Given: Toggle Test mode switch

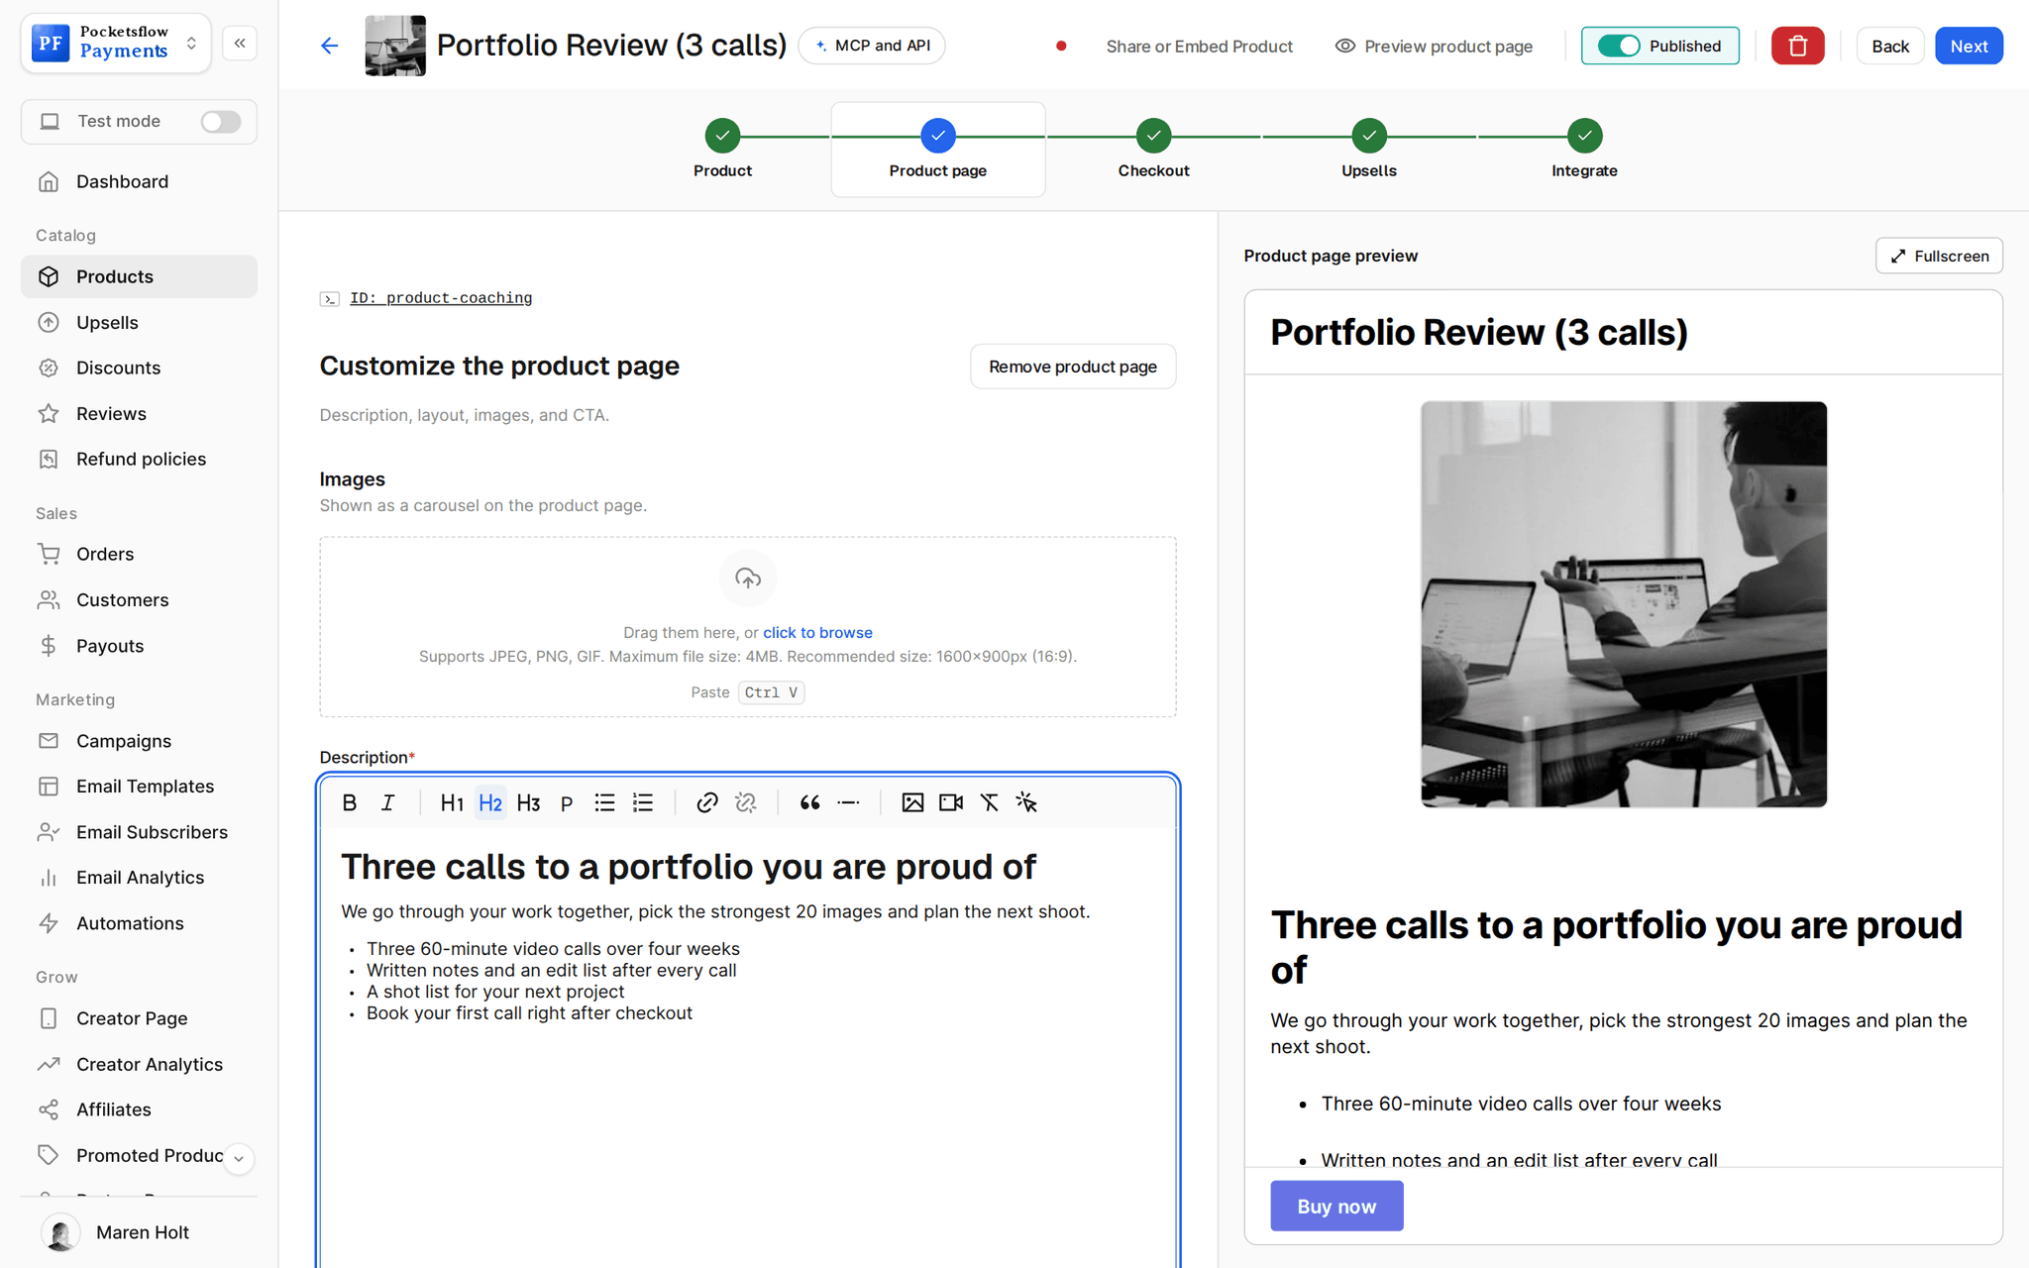Looking at the screenshot, I should click(x=220, y=121).
